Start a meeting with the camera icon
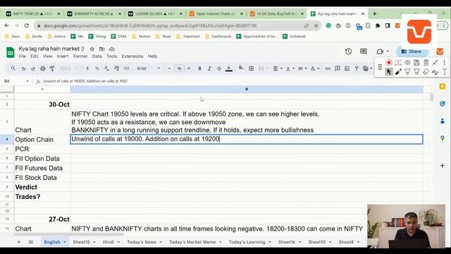This screenshot has width=451, height=254. coord(380,52)
